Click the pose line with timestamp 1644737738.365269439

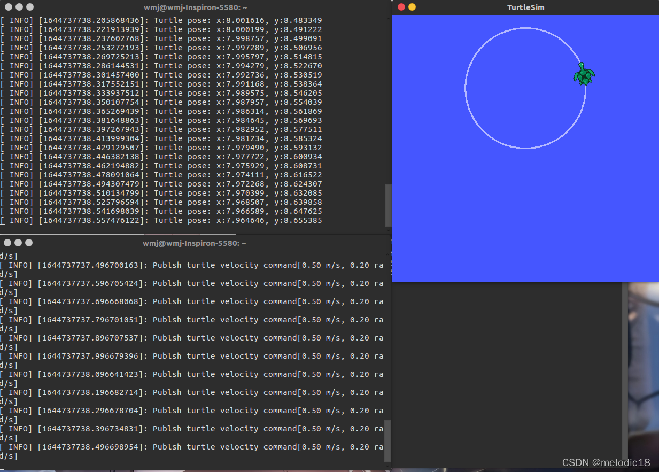point(161,111)
